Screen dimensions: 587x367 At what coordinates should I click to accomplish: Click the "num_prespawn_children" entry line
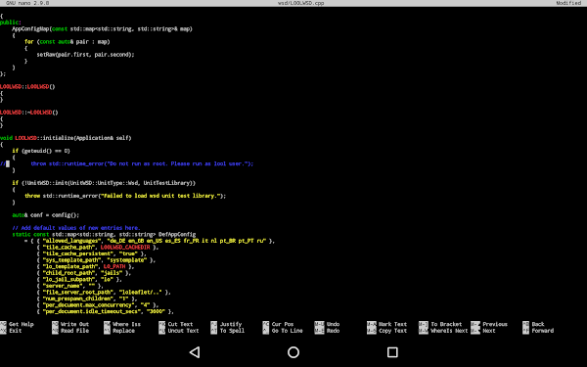point(87,298)
